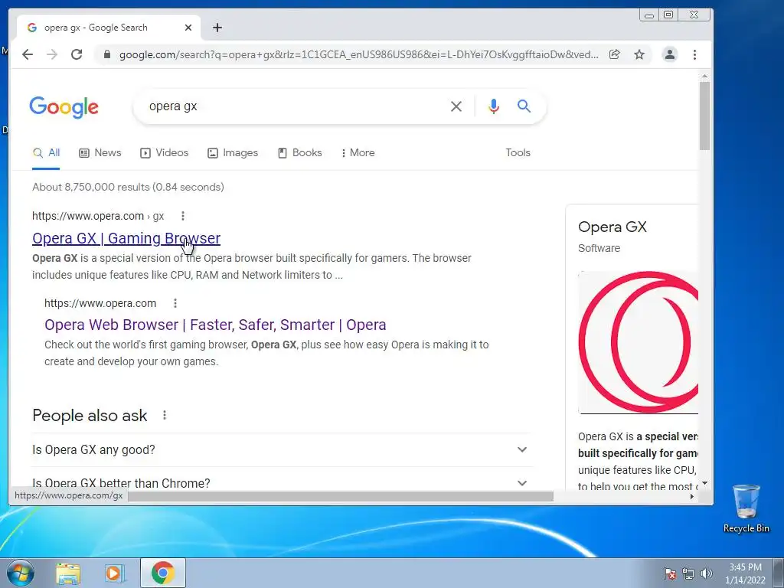Open Windows Explorer from taskbar

pyautogui.click(x=68, y=573)
